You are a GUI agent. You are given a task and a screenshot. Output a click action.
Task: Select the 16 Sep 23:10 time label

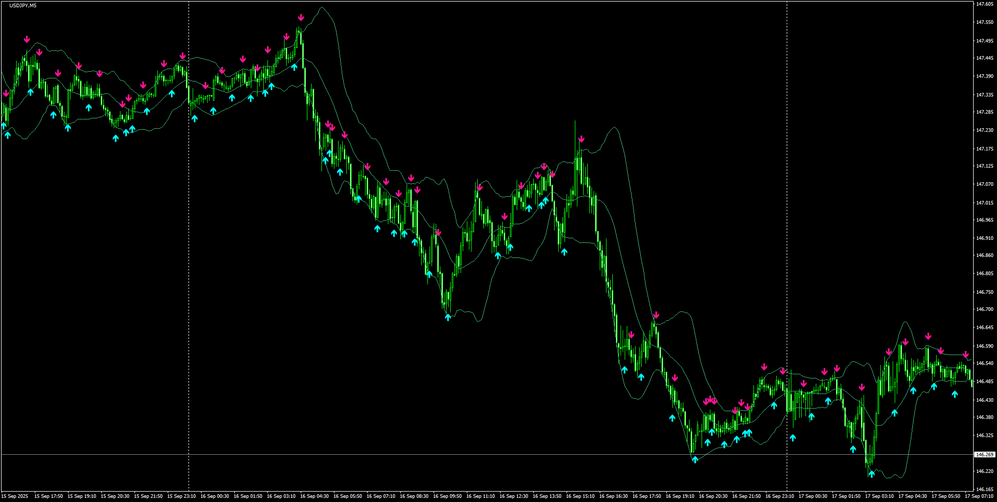coord(779,496)
